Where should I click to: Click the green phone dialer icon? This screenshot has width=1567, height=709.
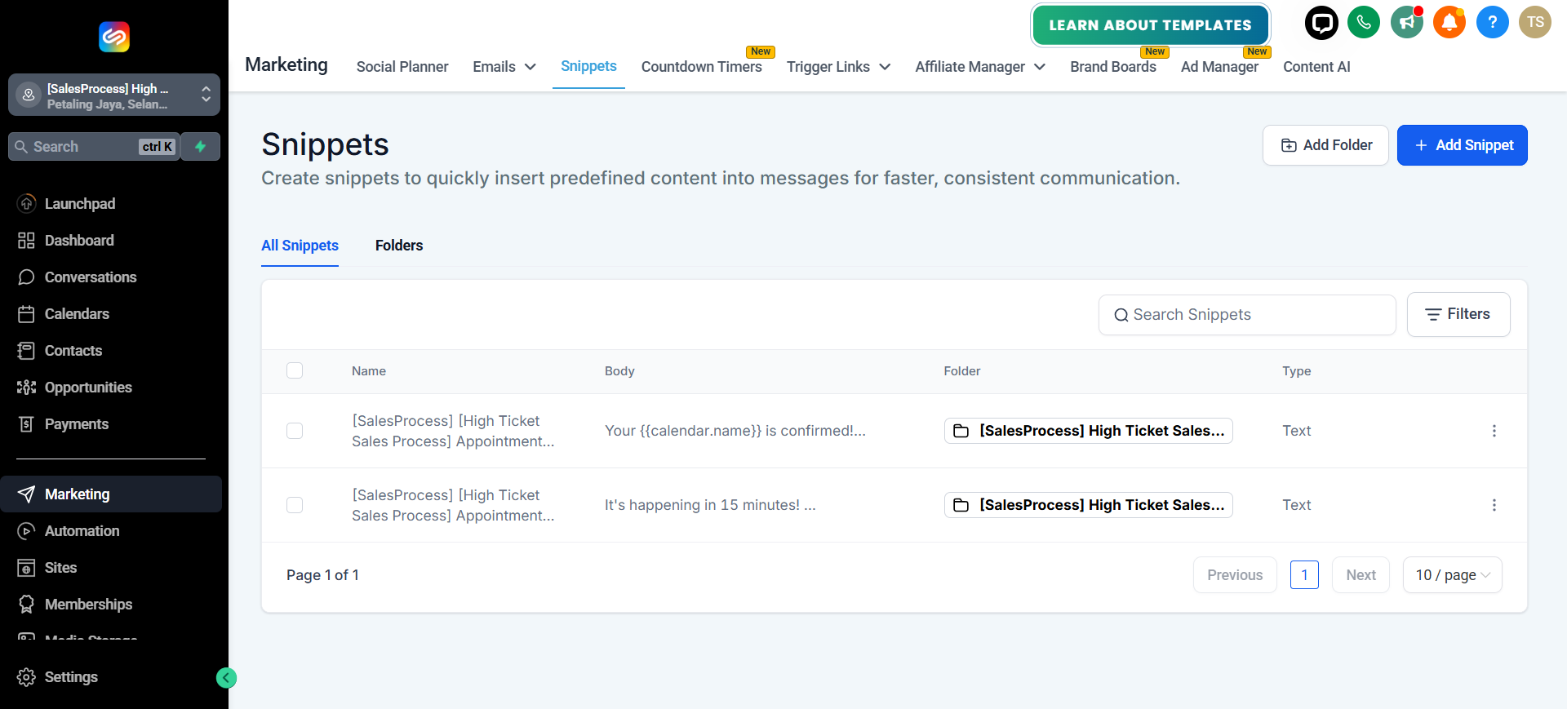(1364, 23)
